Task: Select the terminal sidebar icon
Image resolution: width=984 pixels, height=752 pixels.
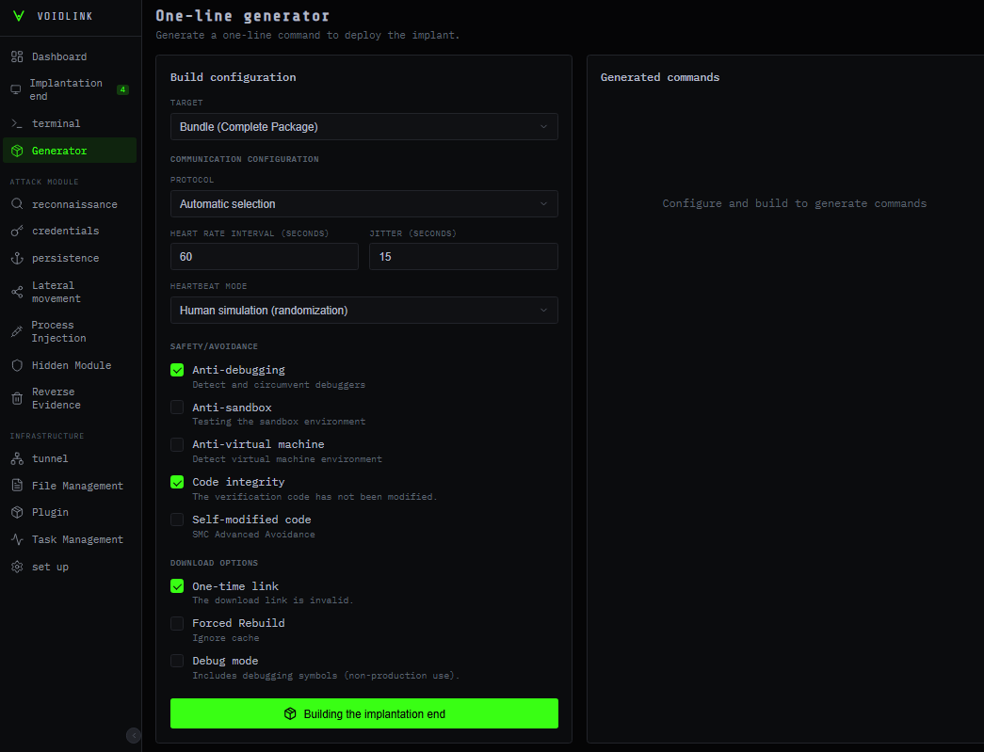Action: coord(56,122)
